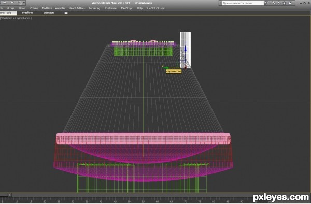Screen dimensions: 311x204
Task: Click the keyword or phrase search field
Action: 243,3
